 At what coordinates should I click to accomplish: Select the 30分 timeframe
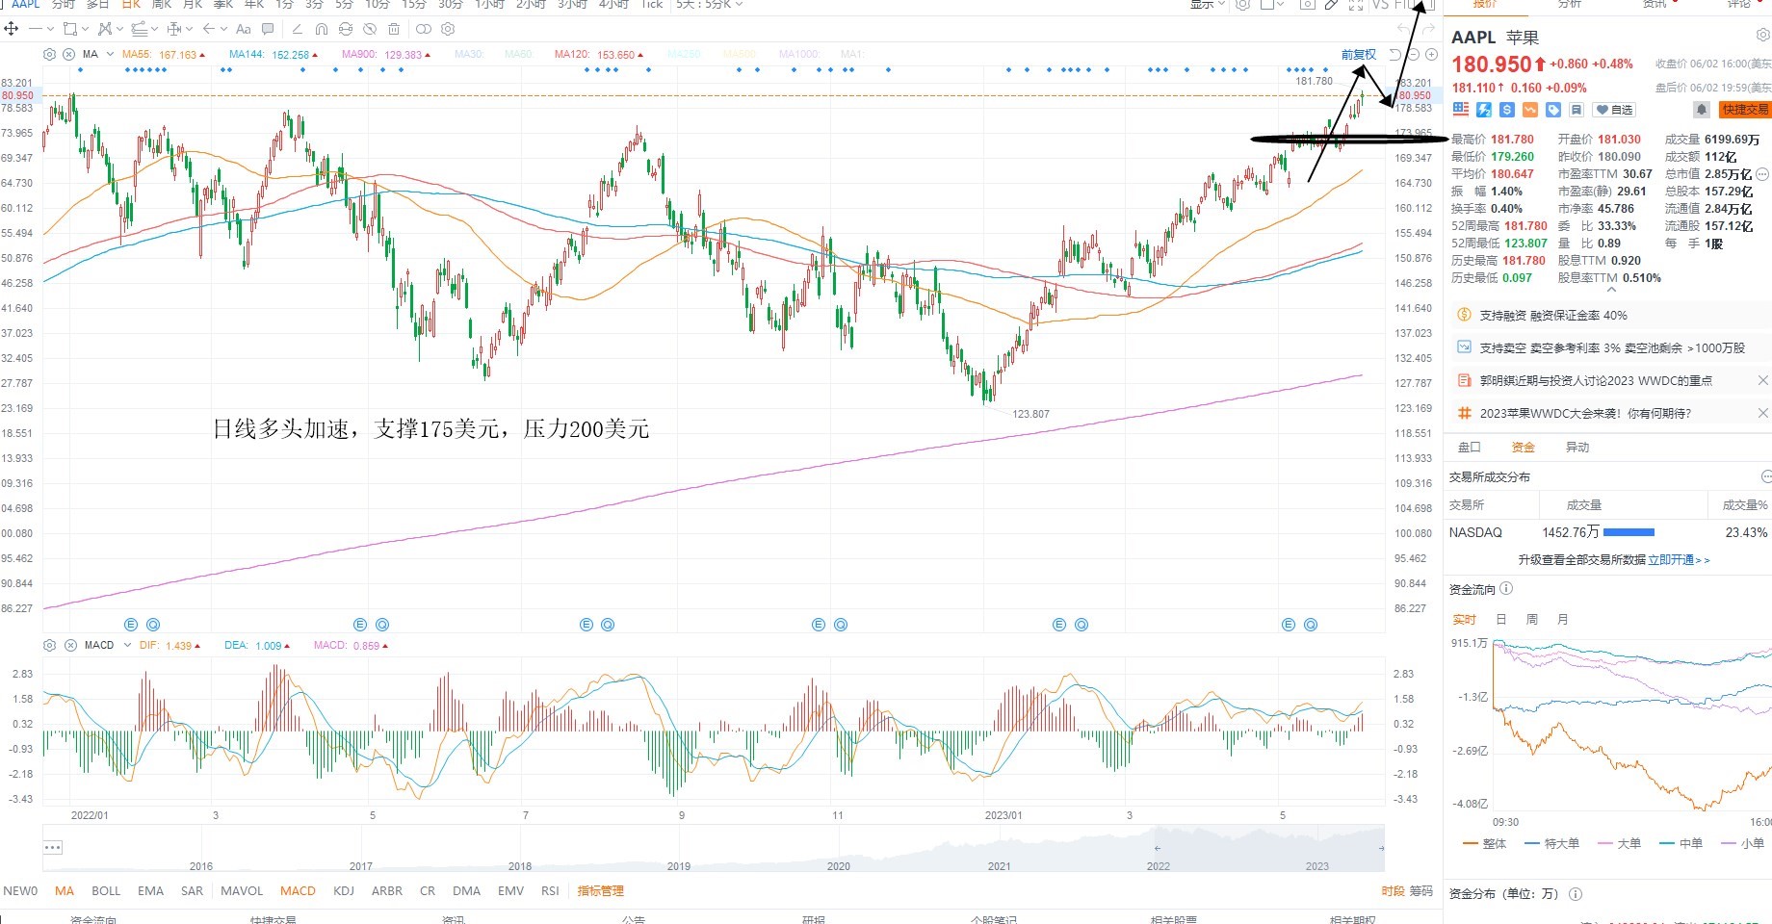[x=451, y=5]
